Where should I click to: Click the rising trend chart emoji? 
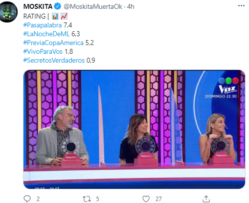[x=64, y=16]
